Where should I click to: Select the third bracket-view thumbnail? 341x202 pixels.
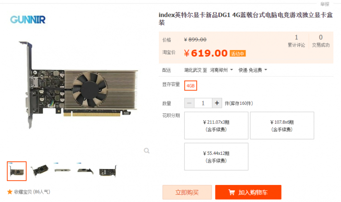pos(62,170)
